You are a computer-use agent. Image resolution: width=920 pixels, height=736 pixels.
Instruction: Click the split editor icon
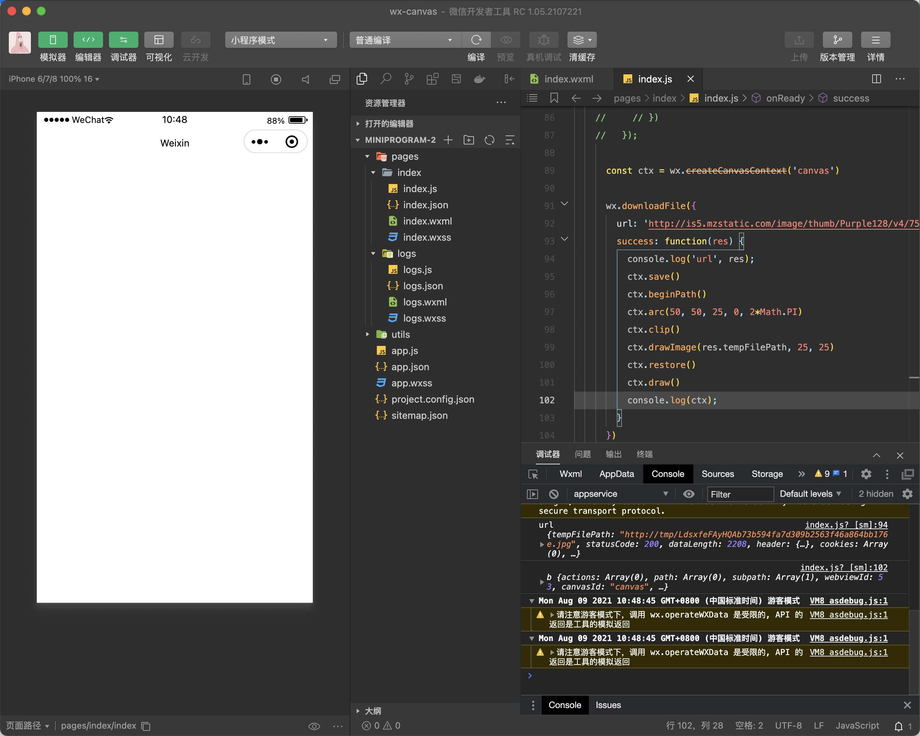pyautogui.click(x=876, y=79)
